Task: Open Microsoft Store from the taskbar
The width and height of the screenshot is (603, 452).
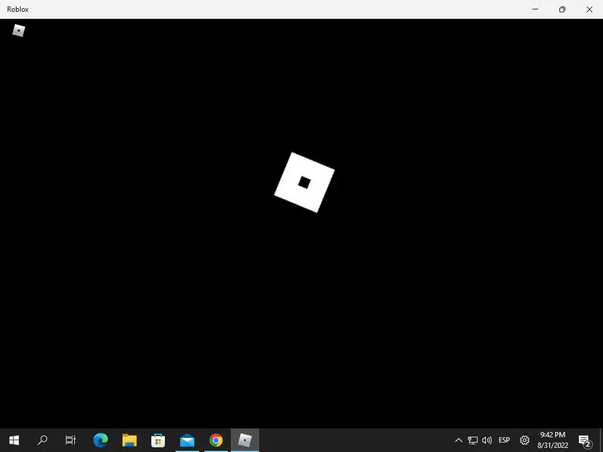Action: [x=158, y=440]
